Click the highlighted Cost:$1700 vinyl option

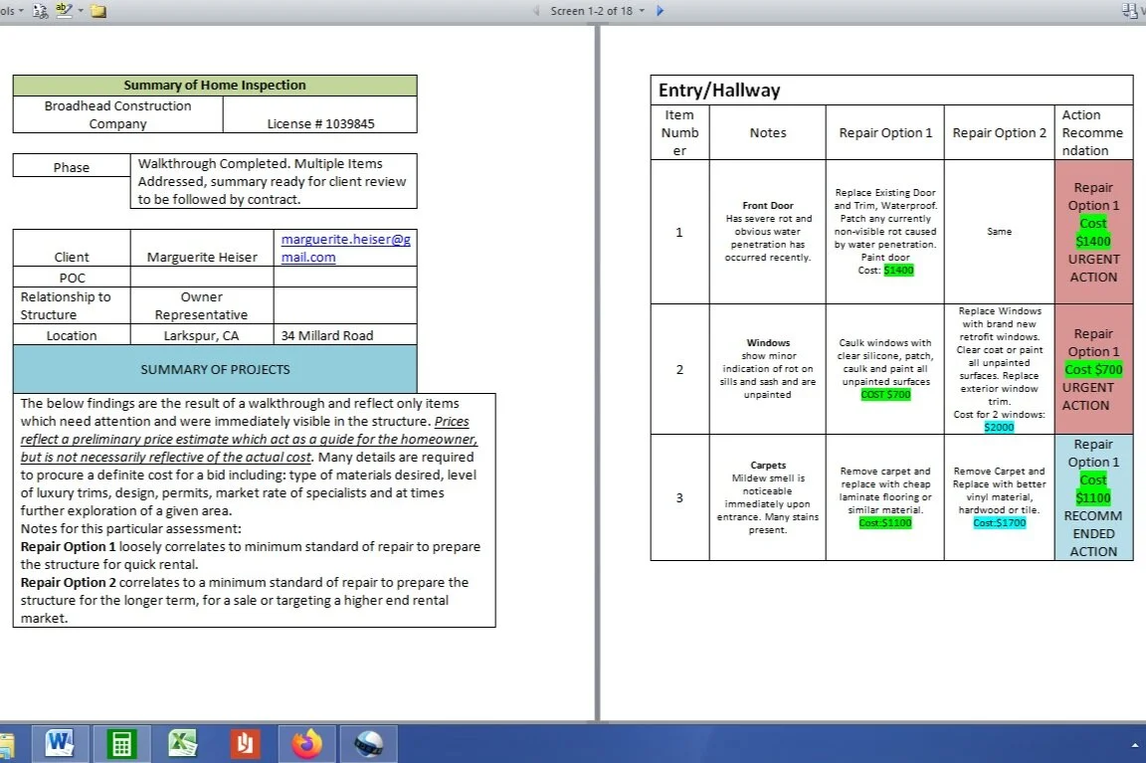click(999, 522)
